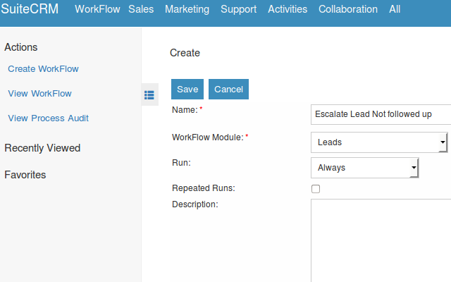Viewport: 451px width, 282px height.
Task: Open the All modules menu
Action: point(395,9)
